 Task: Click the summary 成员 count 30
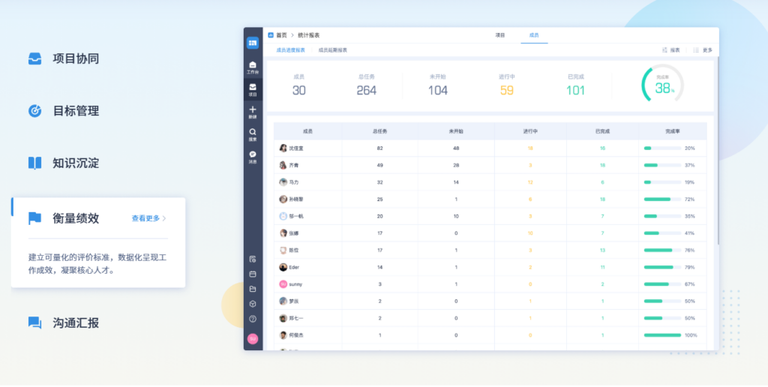click(x=298, y=90)
